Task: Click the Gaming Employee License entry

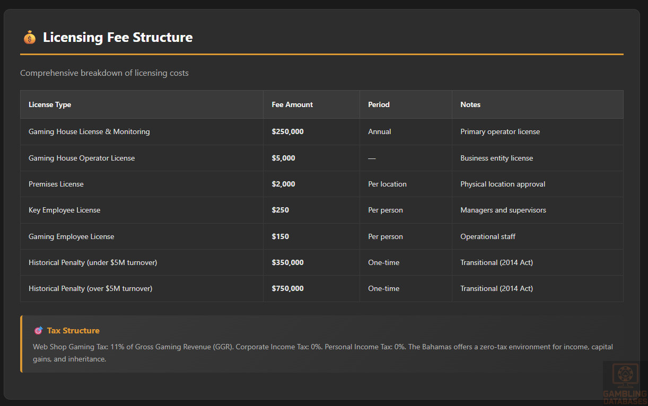Action: point(71,237)
